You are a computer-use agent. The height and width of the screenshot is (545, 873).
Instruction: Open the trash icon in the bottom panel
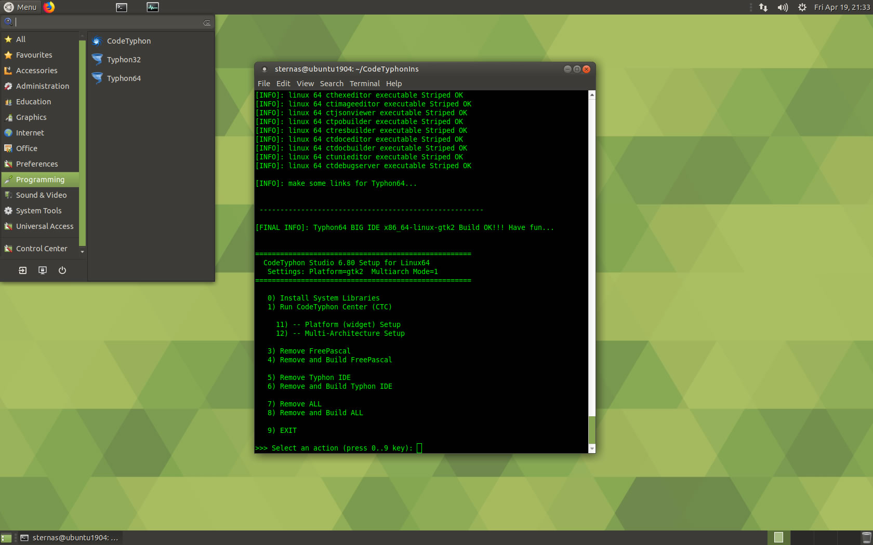coord(866,538)
